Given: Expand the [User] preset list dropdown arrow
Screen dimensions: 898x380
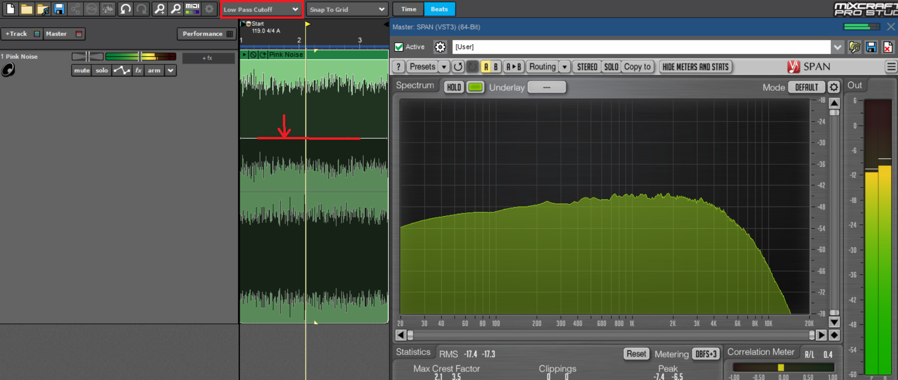Looking at the screenshot, I should tap(837, 47).
